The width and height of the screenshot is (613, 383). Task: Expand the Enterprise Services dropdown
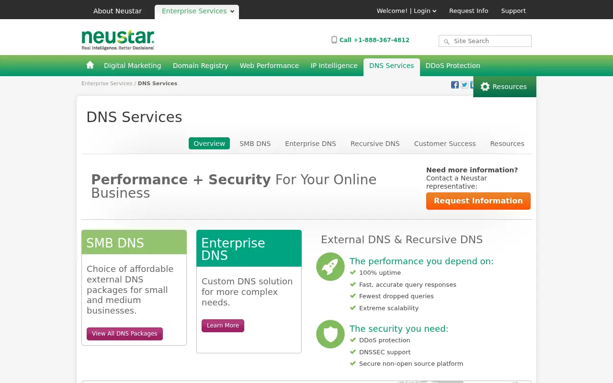[x=197, y=11]
